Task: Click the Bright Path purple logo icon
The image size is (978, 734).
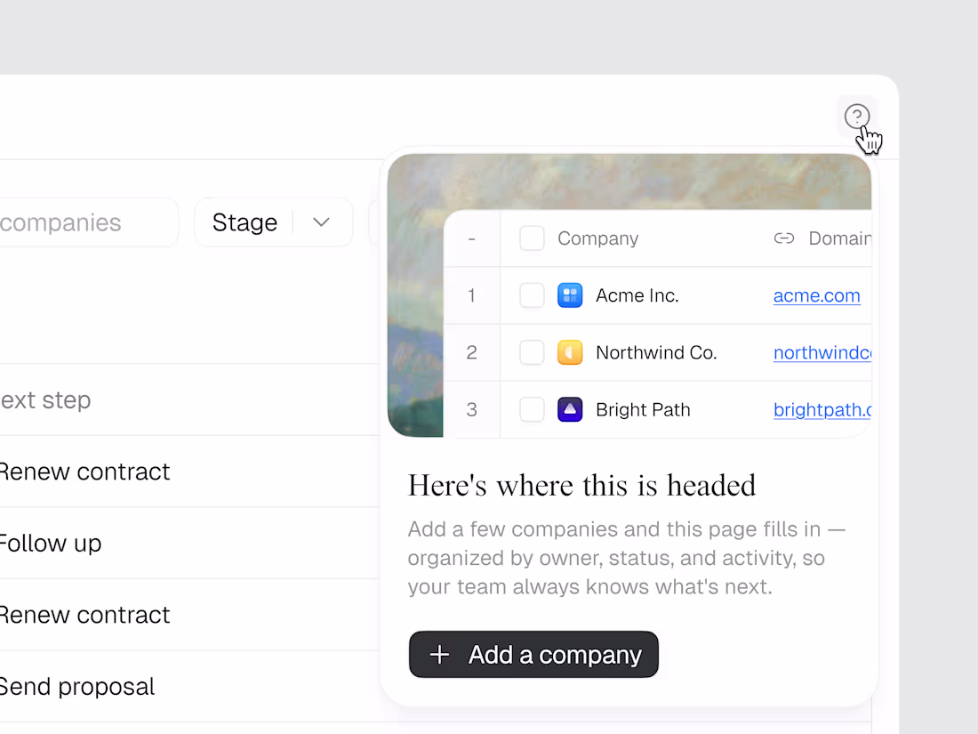Action: point(569,409)
